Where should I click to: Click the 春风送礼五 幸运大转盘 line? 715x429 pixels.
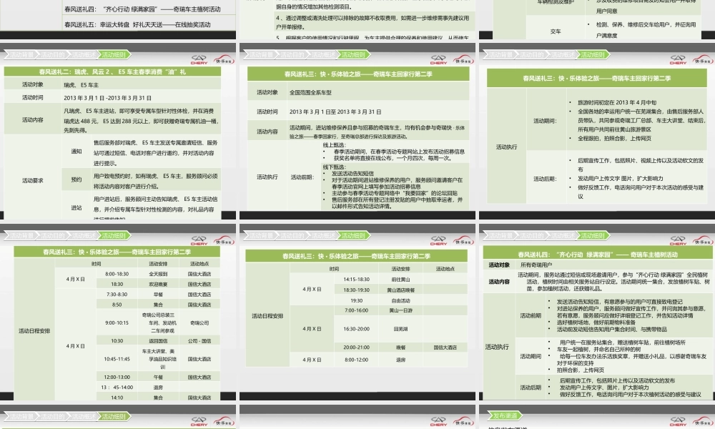[x=137, y=24]
